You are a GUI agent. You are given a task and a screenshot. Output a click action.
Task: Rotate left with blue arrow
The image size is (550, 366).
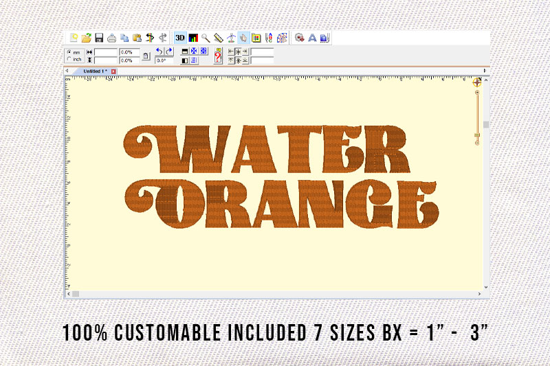pyautogui.click(x=159, y=52)
